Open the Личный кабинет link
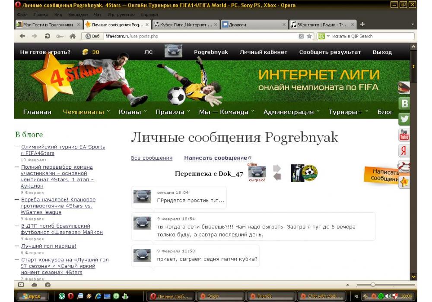This screenshot has height=302, width=432. tap(263, 52)
